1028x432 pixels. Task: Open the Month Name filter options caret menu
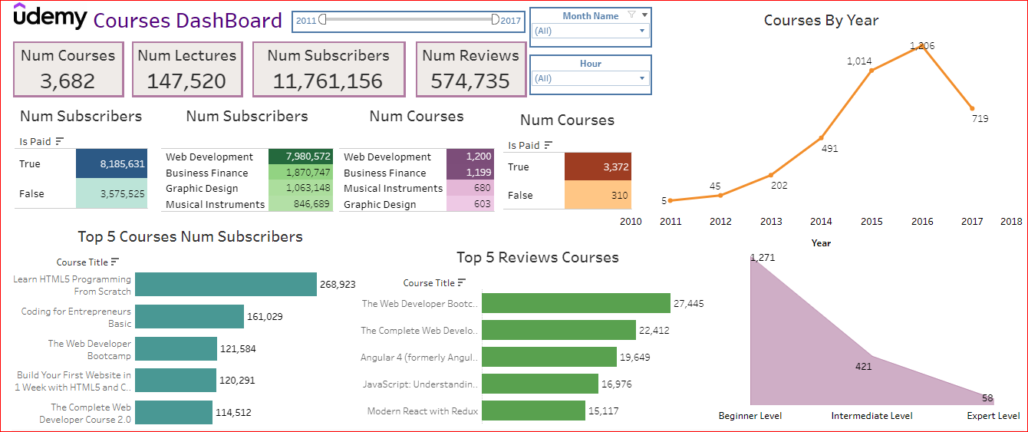tap(645, 15)
